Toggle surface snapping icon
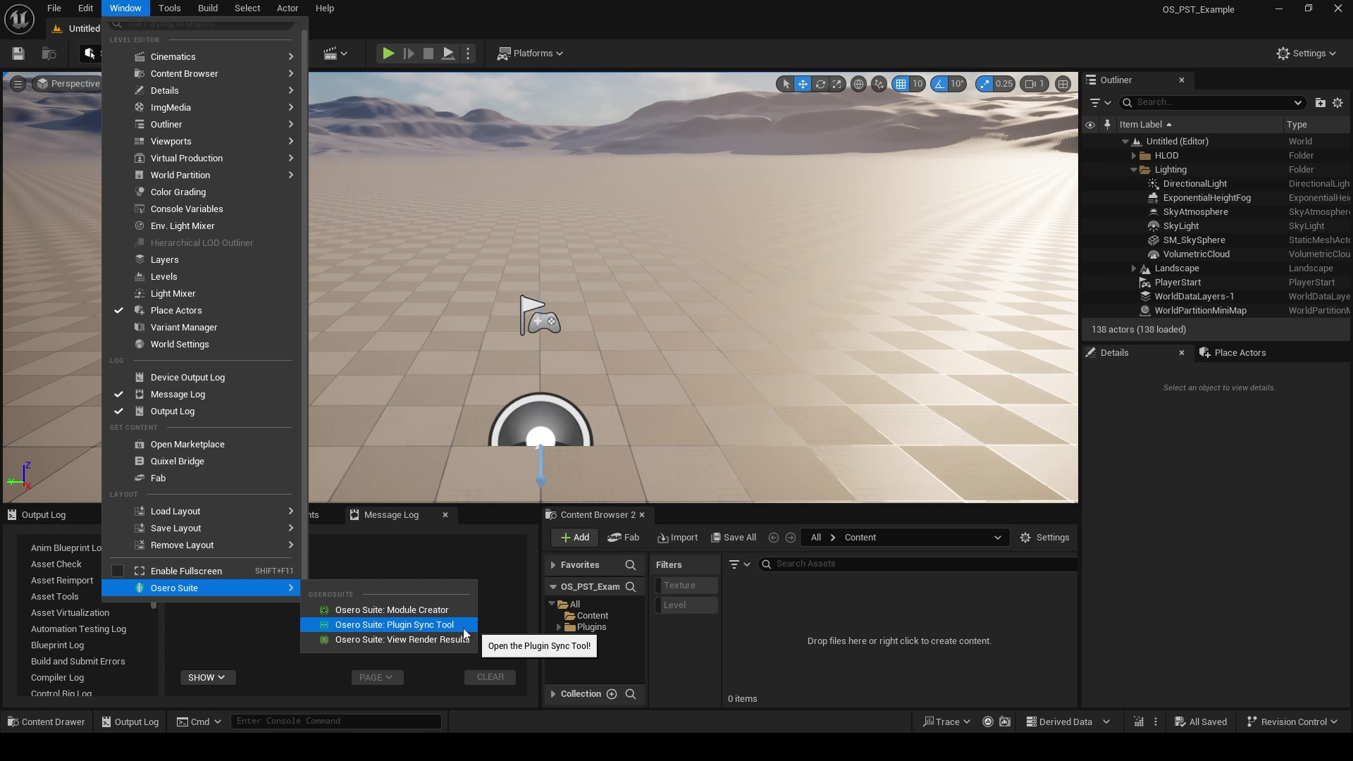 coord(879,84)
